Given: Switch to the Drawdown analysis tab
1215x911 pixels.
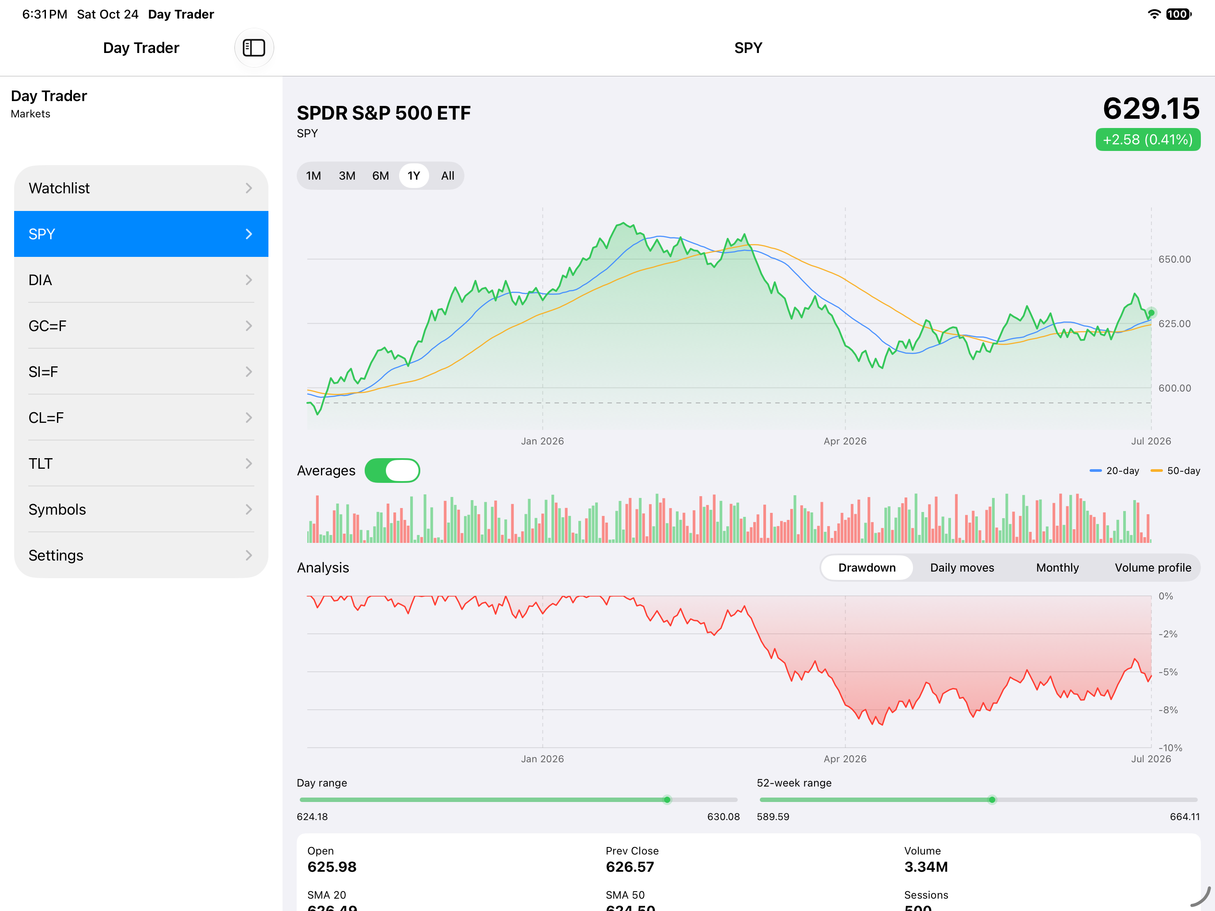Looking at the screenshot, I should pyautogui.click(x=867, y=568).
